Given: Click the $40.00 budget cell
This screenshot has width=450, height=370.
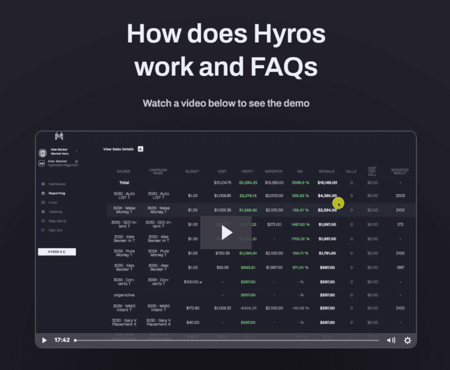Looking at the screenshot, I should click(193, 323).
